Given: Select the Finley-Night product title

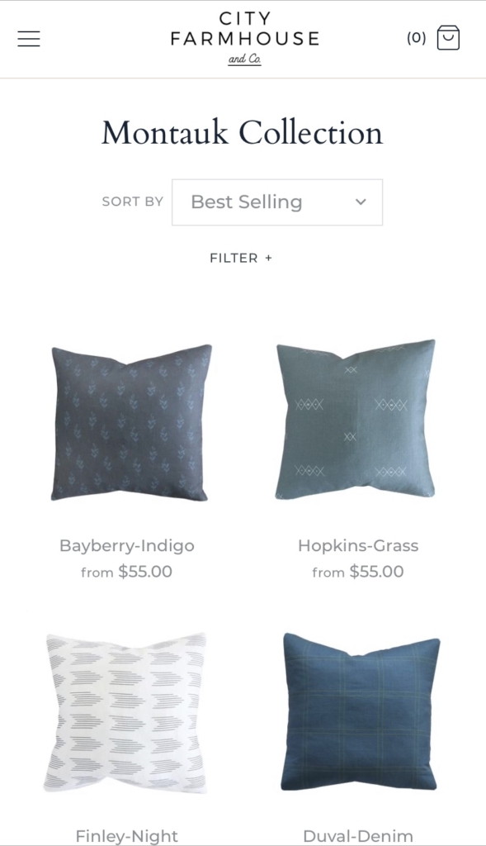Looking at the screenshot, I should 126,836.
